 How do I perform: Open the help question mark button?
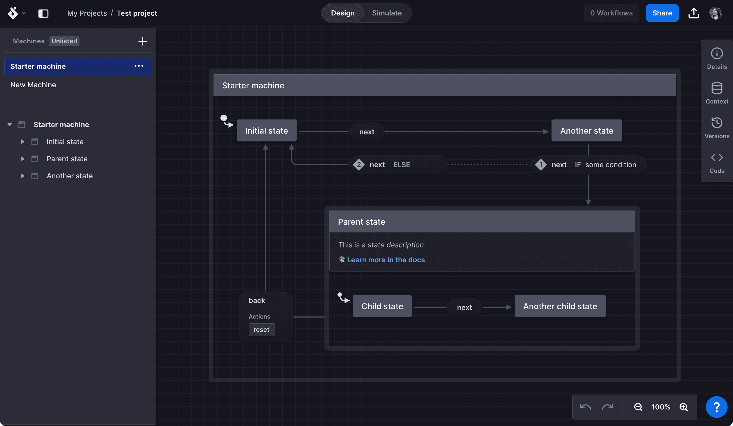(716, 407)
